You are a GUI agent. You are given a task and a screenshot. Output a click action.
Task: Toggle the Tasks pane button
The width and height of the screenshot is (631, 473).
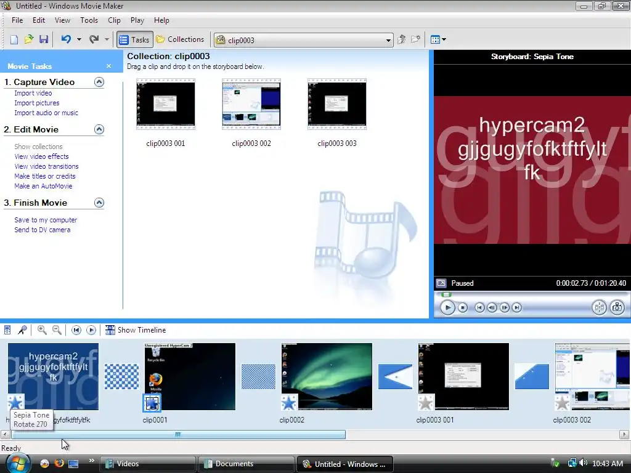[x=135, y=39]
